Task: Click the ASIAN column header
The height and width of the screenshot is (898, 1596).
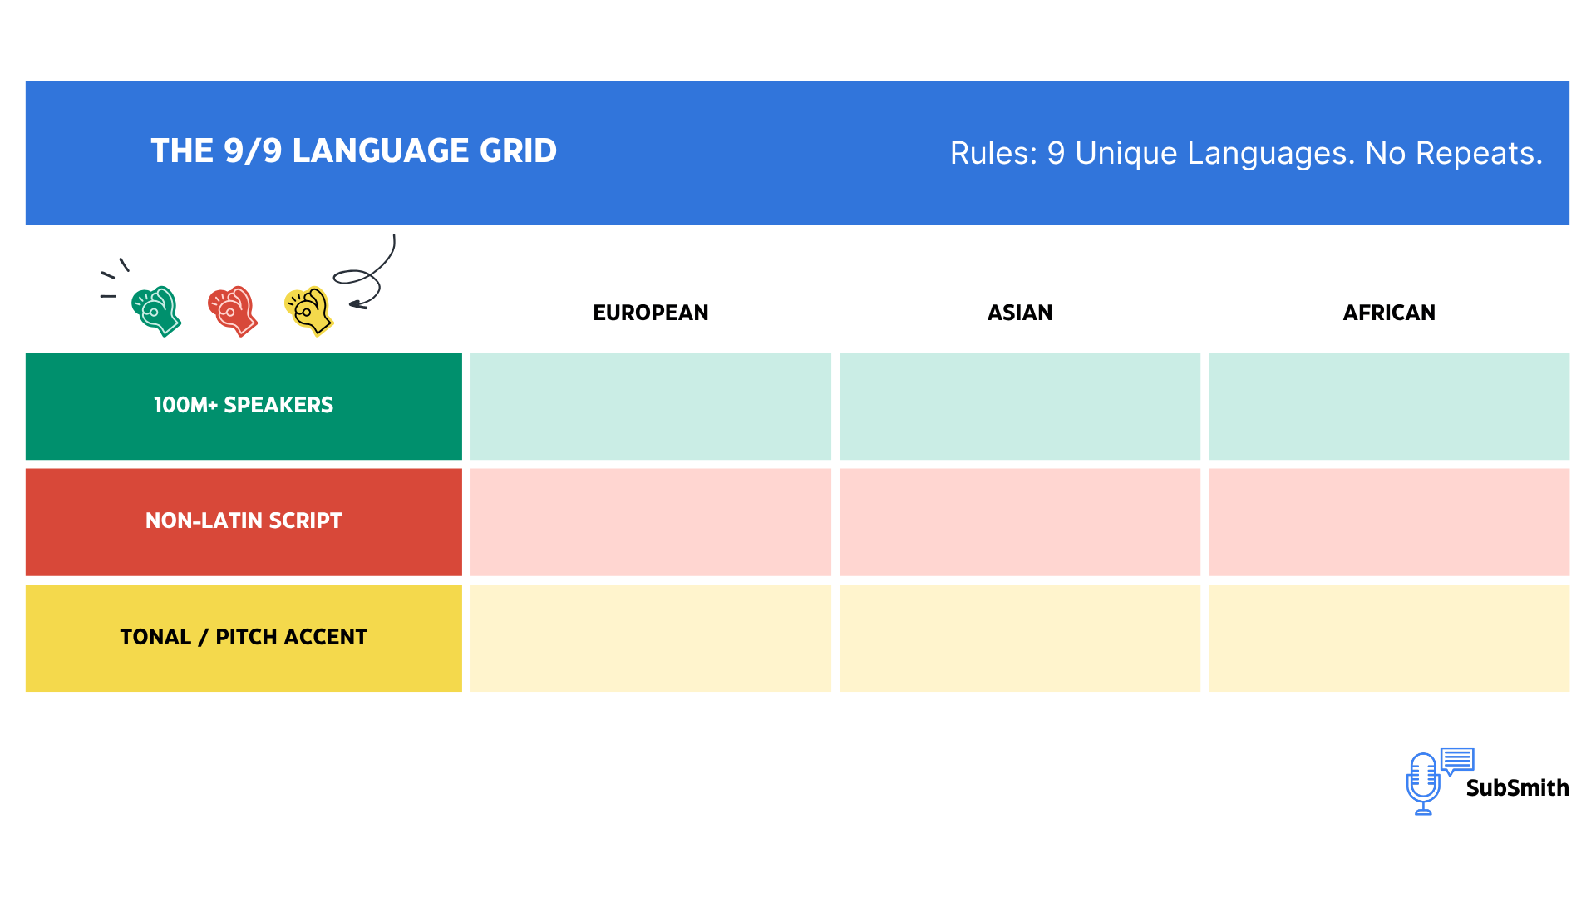Action: [1020, 313]
